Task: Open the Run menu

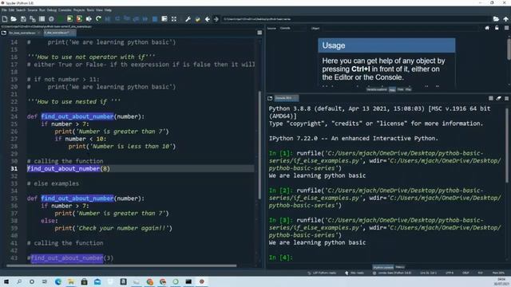Action: pos(42,10)
